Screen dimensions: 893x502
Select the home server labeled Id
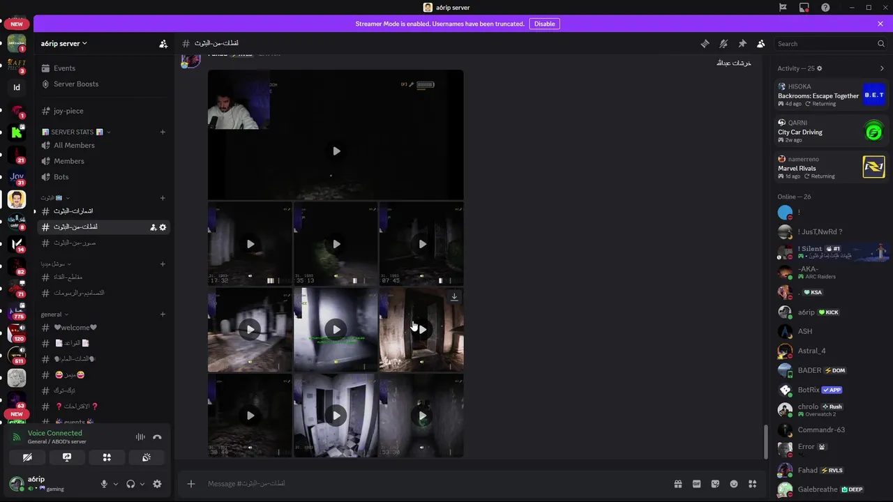coord(17,88)
